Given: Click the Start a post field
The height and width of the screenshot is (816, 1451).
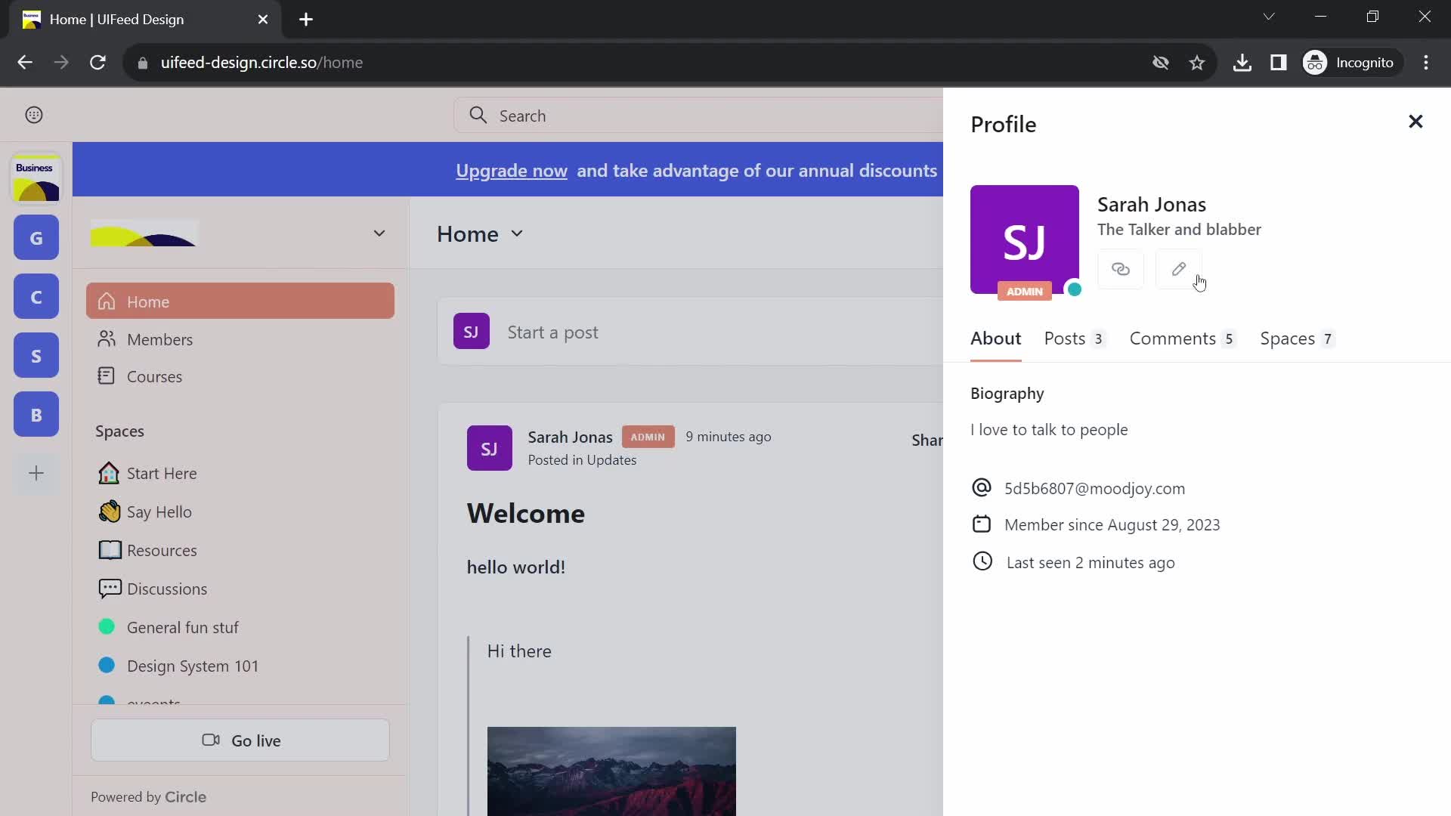Looking at the screenshot, I should pos(554,332).
